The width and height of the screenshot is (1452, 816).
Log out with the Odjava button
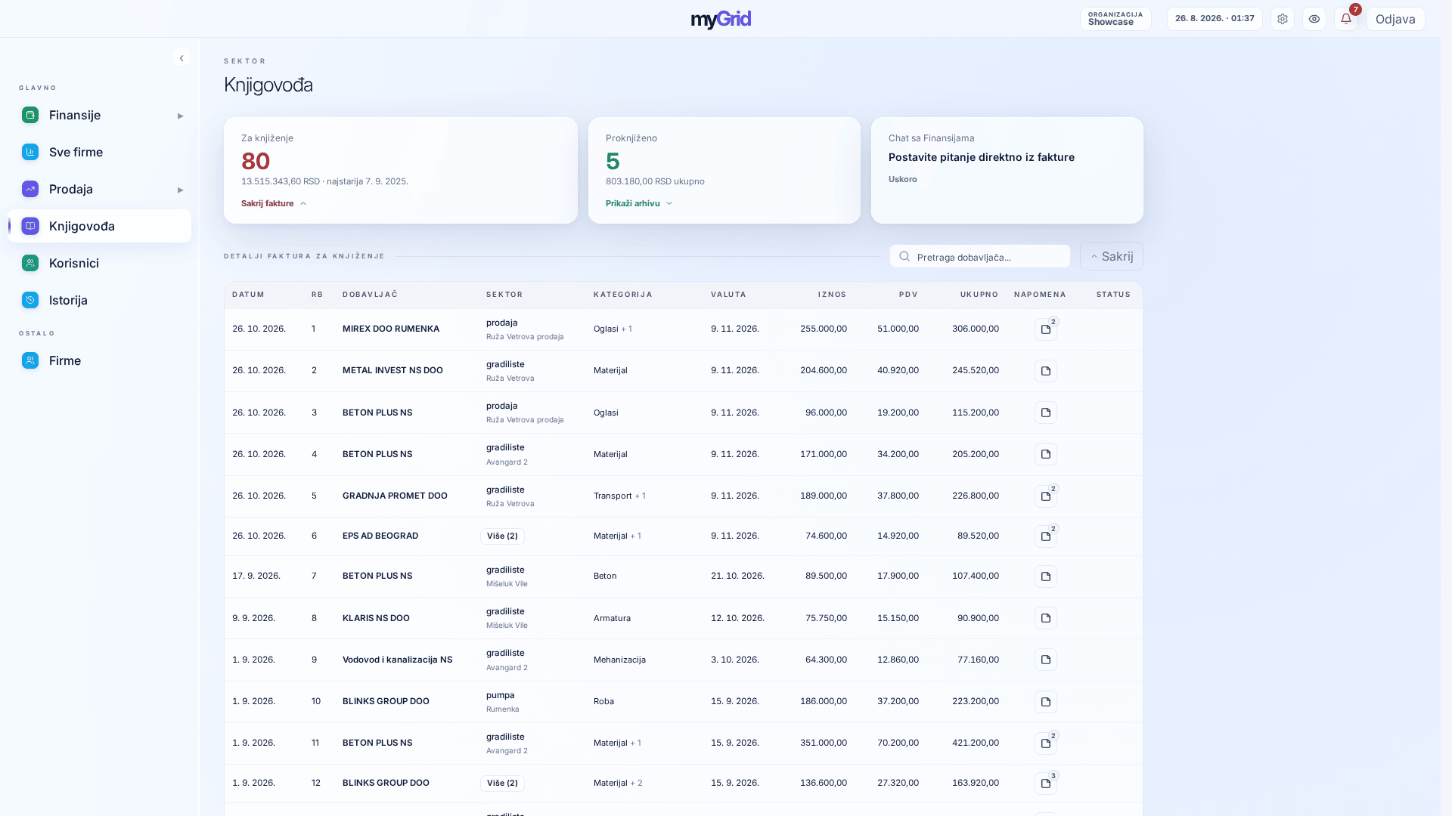pyautogui.click(x=1395, y=19)
